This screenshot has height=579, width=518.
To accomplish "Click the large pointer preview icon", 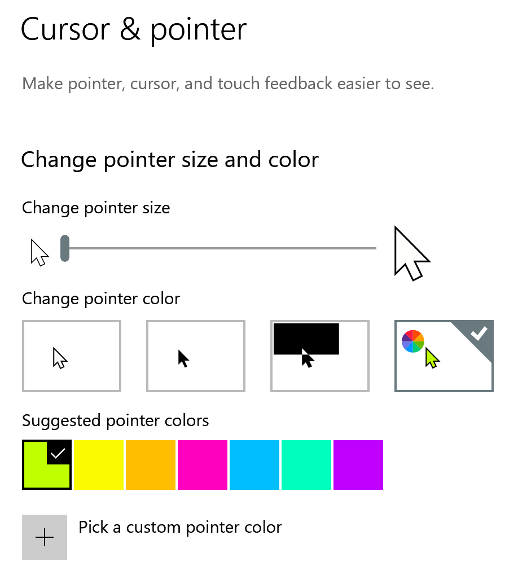I will (x=411, y=253).
